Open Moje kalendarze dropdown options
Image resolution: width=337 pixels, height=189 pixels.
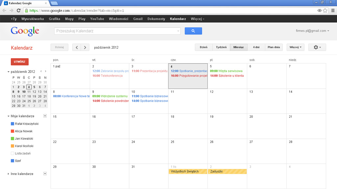(x=45, y=116)
